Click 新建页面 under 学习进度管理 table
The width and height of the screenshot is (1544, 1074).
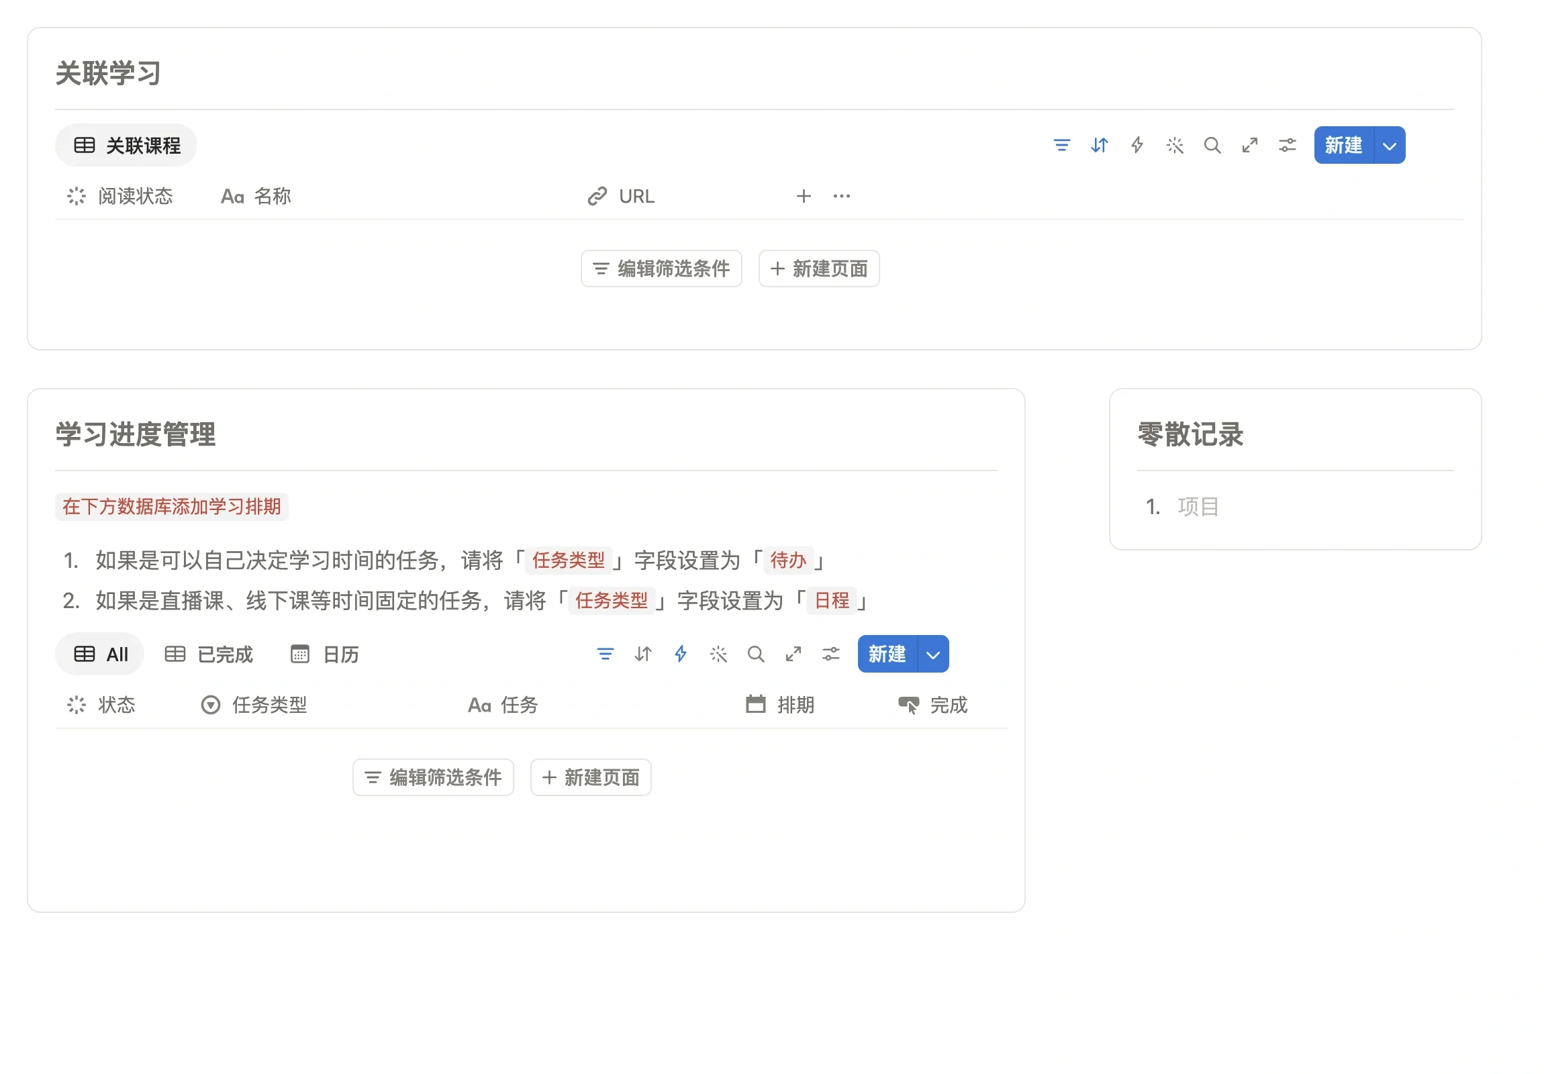(591, 777)
